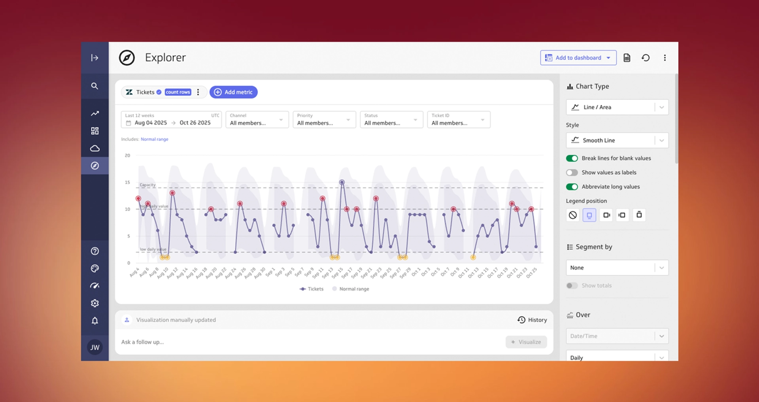Enable Show values as labels
Viewport: 759px width, 402px height.
[x=572, y=172]
